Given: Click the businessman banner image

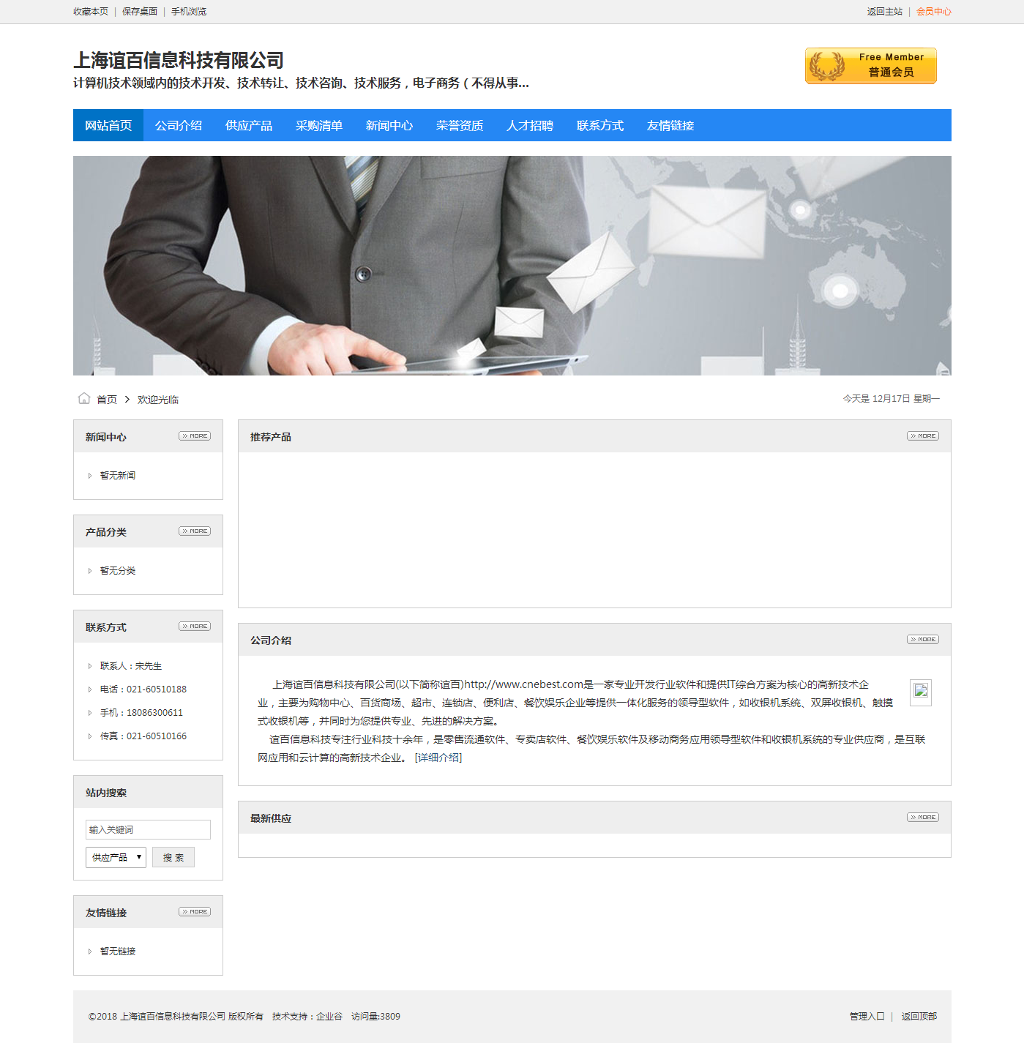Looking at the screenshot, I should click(x=512, y=266).
